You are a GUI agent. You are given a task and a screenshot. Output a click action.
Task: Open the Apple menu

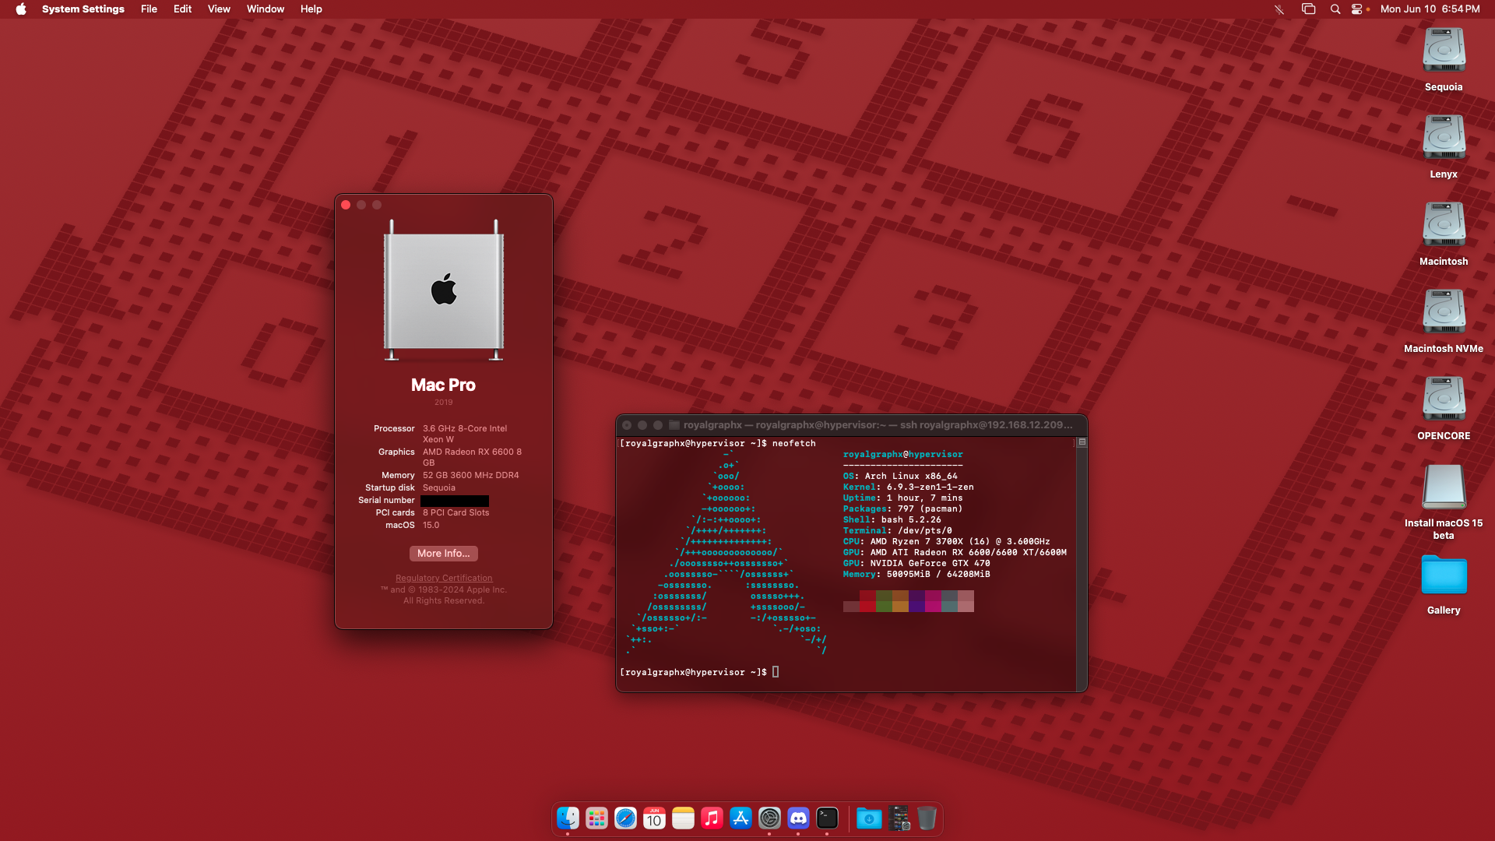click(x=21, y=9)
